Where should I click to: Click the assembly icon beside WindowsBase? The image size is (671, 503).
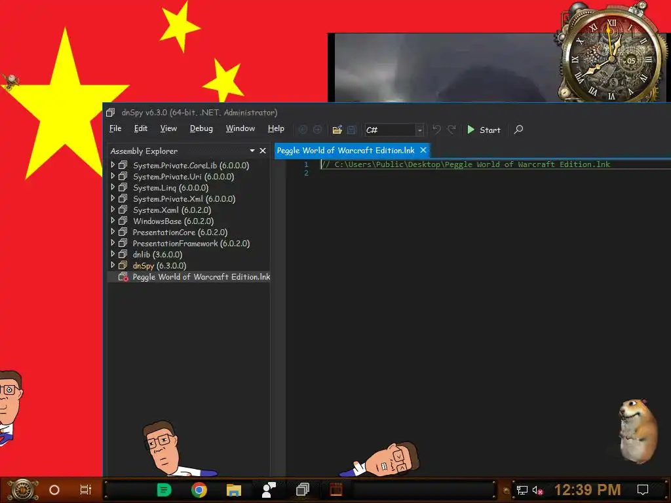coord(123,221)
